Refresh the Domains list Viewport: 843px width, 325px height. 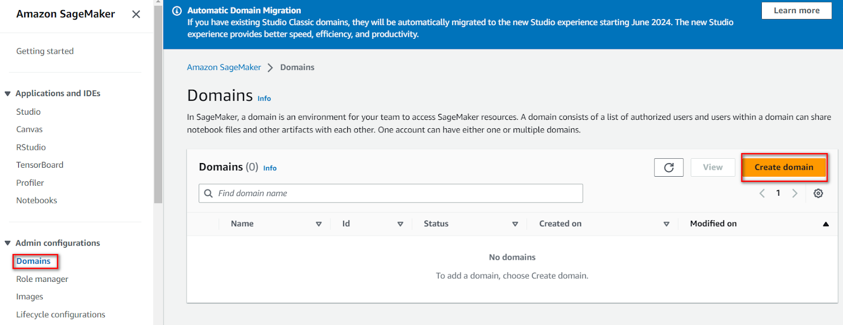(669, 167)
